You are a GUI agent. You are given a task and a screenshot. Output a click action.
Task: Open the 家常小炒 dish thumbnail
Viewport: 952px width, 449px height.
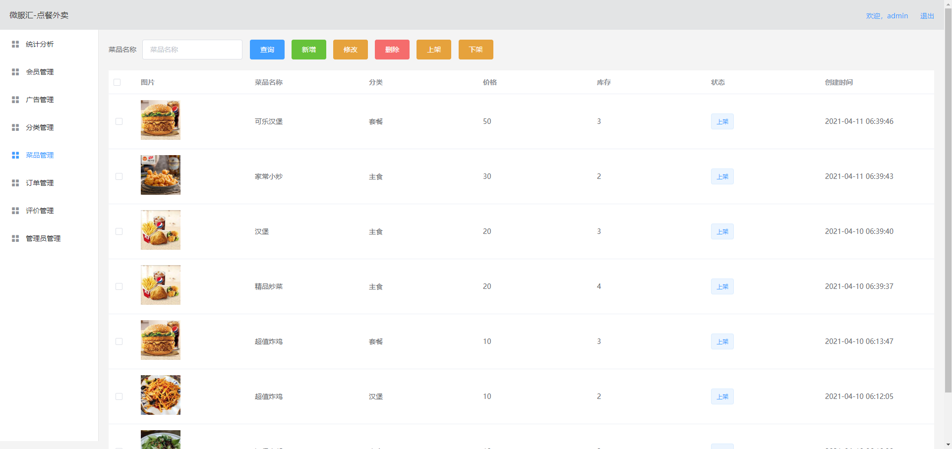point(161,175)
